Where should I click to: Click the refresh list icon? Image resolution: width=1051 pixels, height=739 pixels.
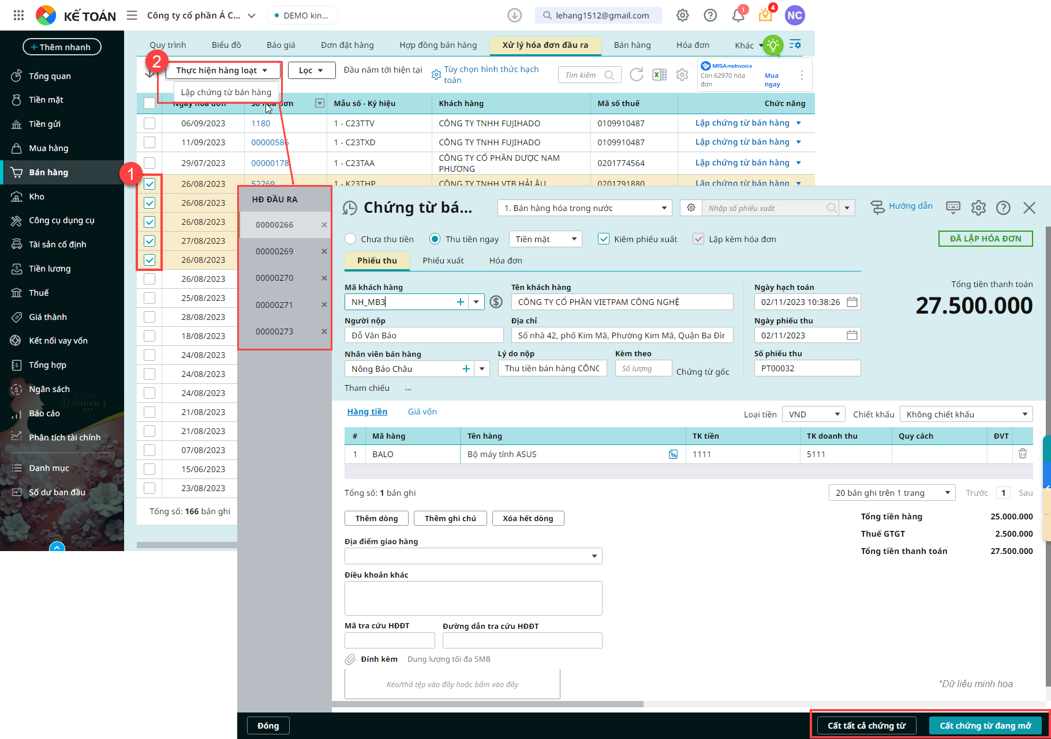click(636, 75)
